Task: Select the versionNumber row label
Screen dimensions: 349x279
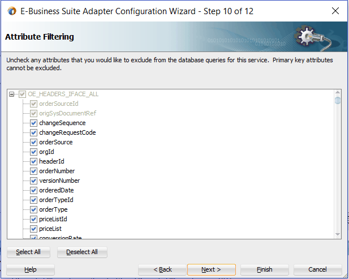Action: click(x=59, y=181)
